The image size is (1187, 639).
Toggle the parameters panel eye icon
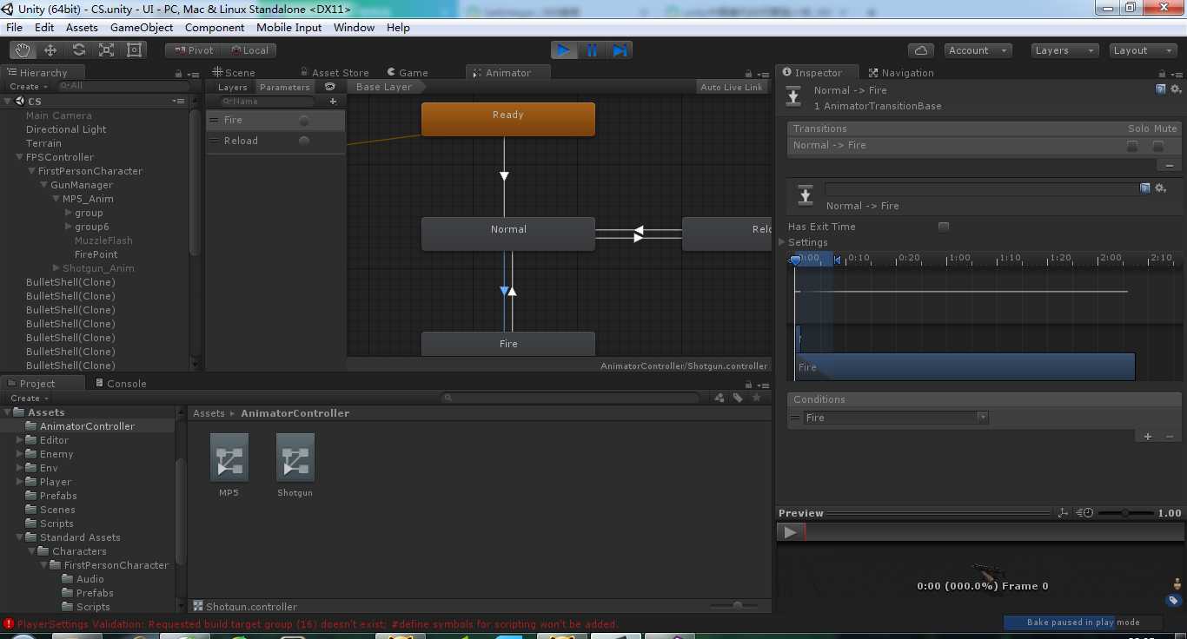pos(330,87)
